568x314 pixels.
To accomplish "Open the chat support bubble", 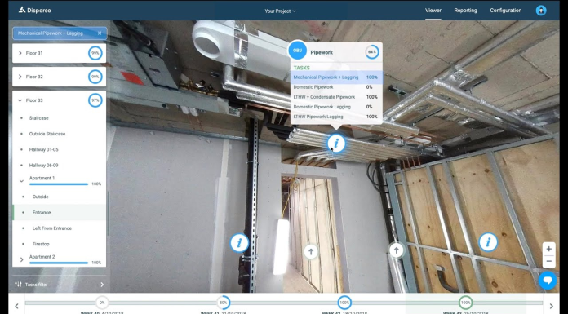I will pos(548,281).
